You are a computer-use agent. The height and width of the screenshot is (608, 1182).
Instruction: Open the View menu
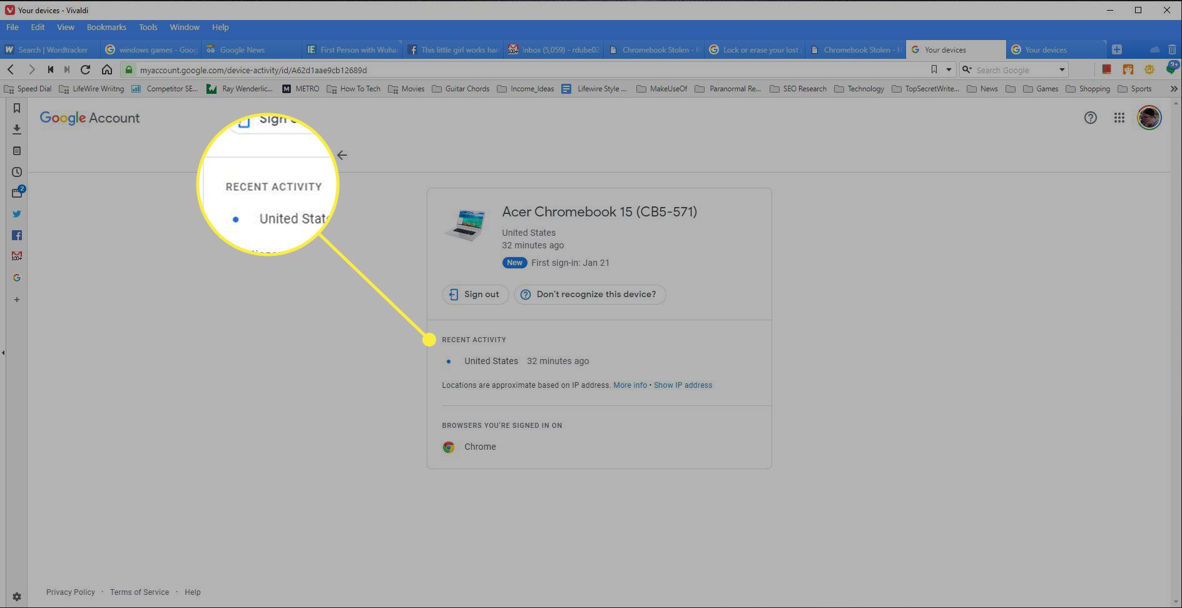tap(66, 28)
